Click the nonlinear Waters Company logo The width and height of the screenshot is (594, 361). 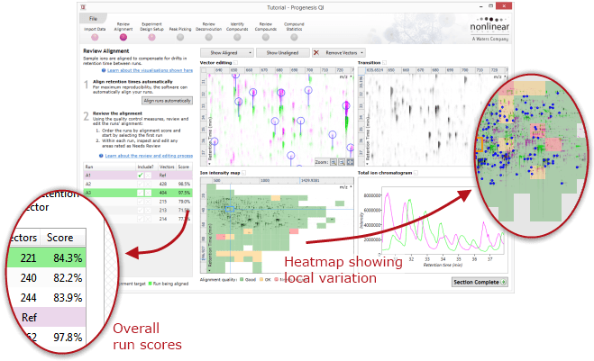[489, 29]
